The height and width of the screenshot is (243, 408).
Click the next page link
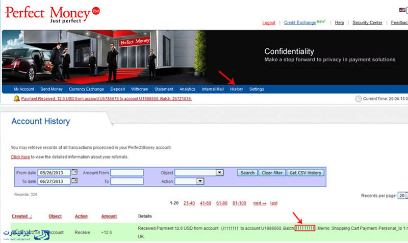coord(260,203)
